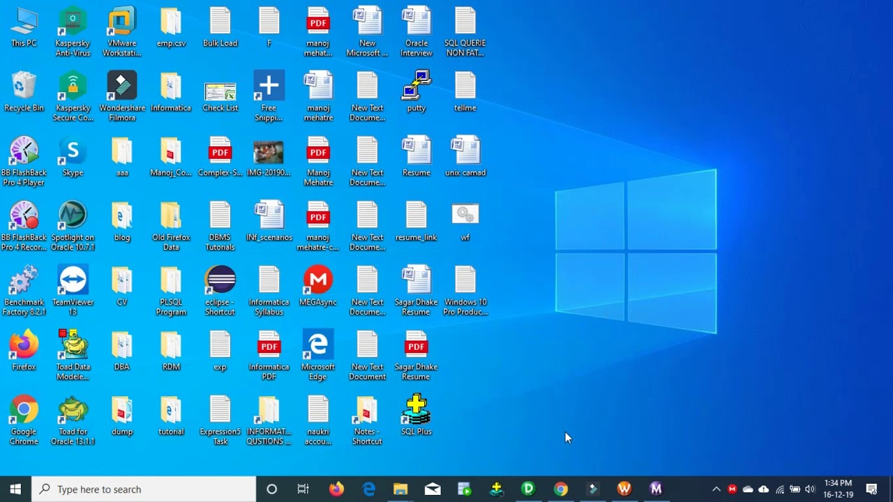The height and width of the screenshot is (502, 893).
Task: Launch Google Chrome desktop shortcut
Action: tap(24, 420)
